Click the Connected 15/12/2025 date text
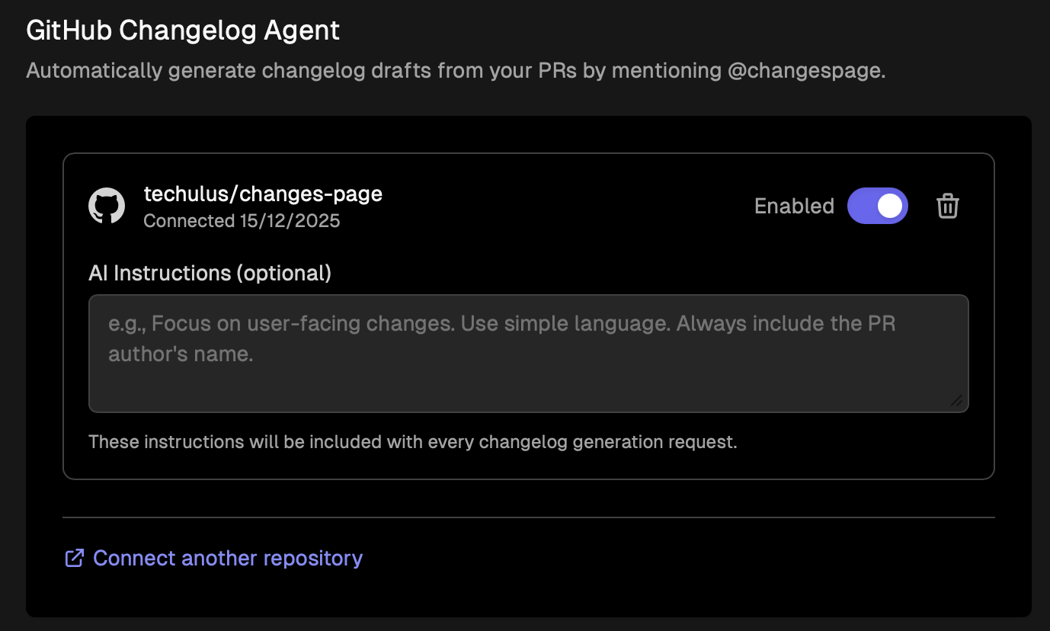The height and width of the screenshot is (631, 1050). (x=242, y=221)
